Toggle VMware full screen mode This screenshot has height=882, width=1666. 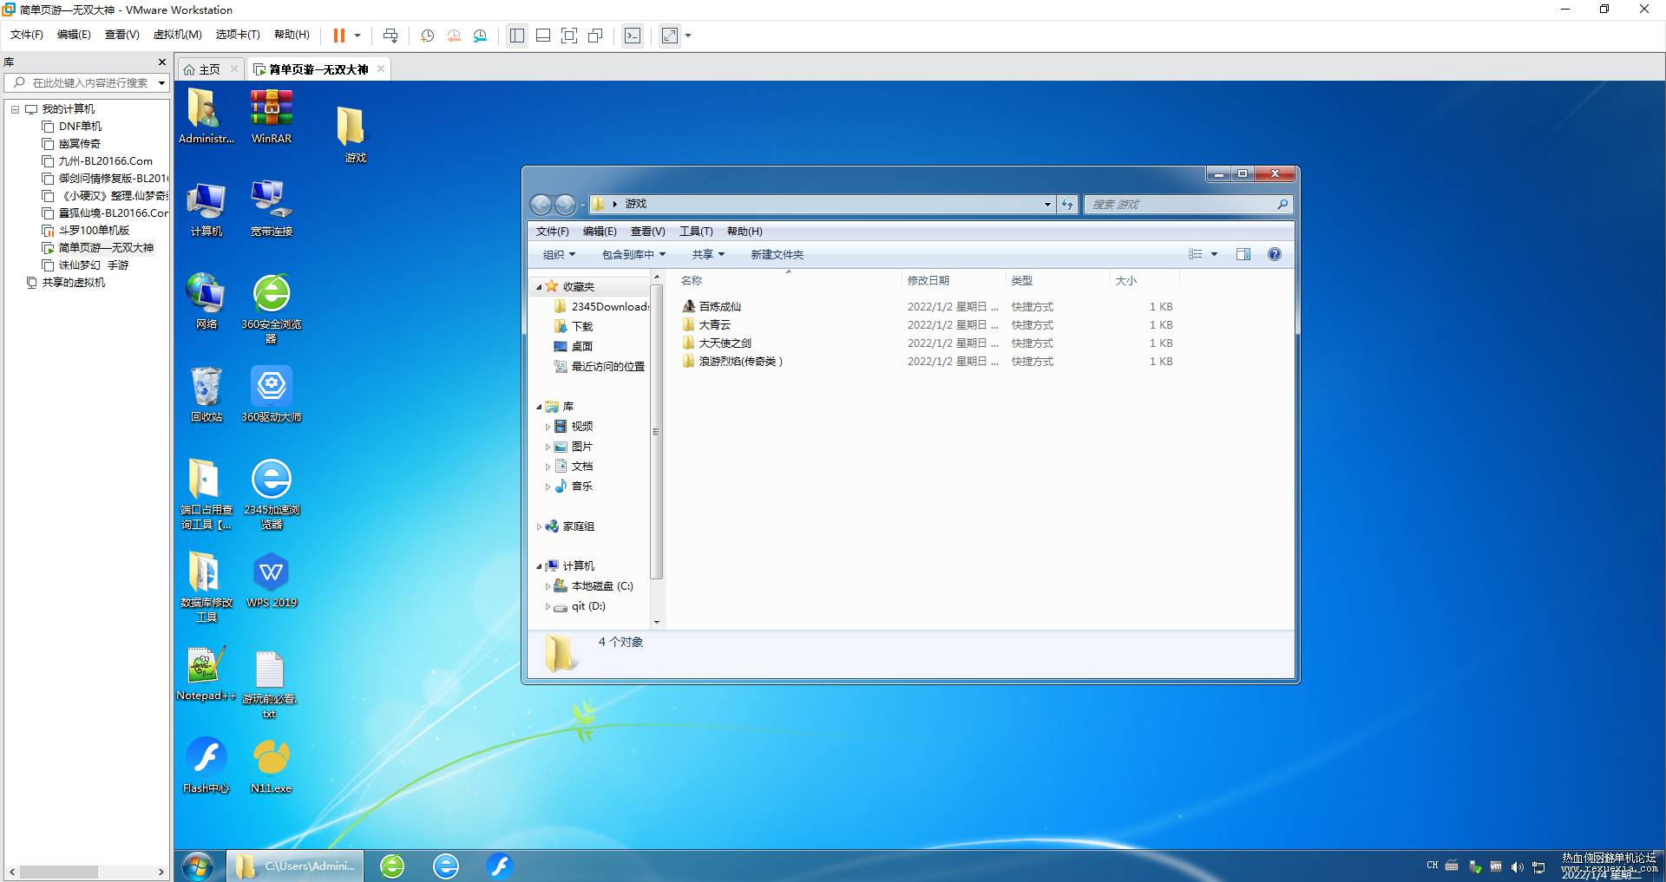pos(569,36)
